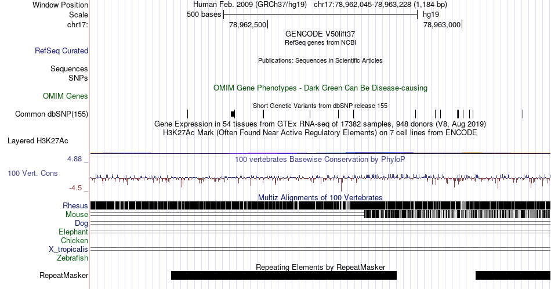Click the Mouse alignment block
This screenshot has width=551, height=289.
tap(457, 214)
